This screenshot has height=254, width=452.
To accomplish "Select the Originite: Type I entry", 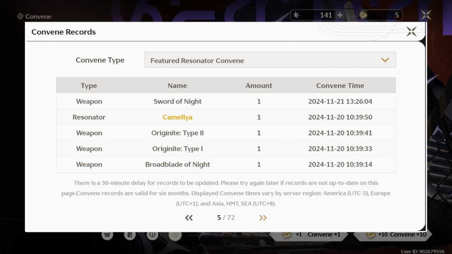I will point(177,149).
